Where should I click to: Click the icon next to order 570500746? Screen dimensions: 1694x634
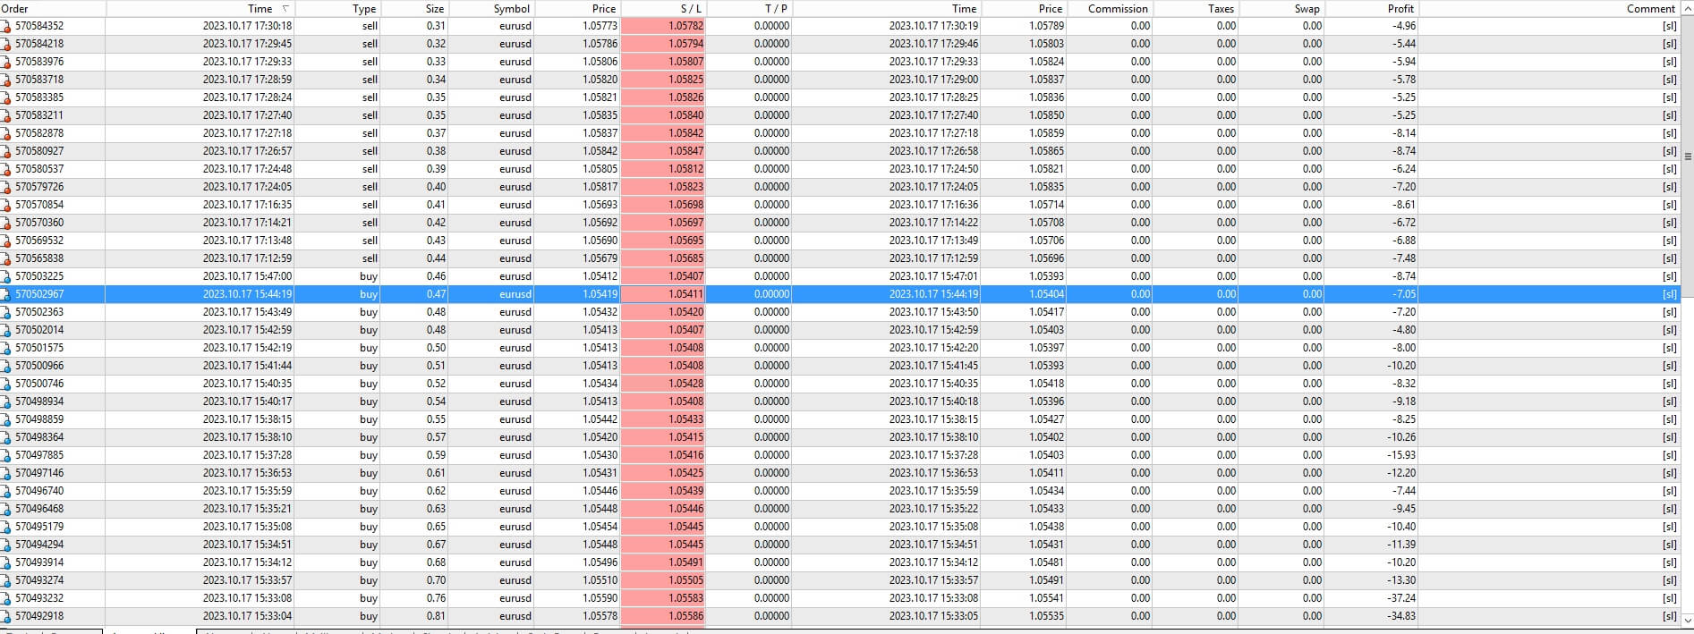(6, 384)
